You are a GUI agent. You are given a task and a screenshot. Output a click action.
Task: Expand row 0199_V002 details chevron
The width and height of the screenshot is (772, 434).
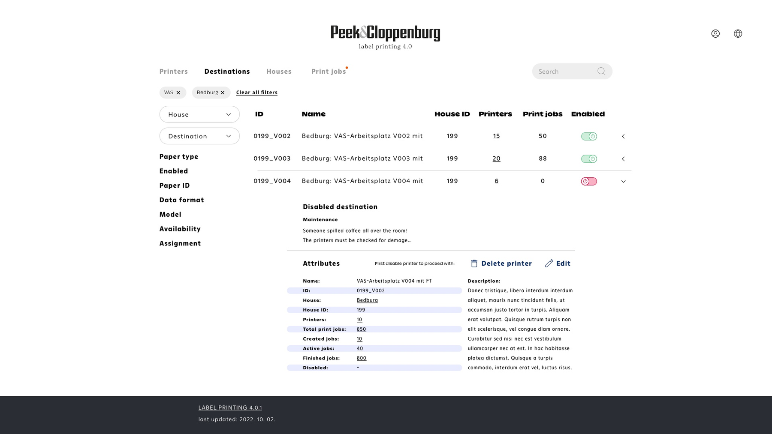(623, 136)
